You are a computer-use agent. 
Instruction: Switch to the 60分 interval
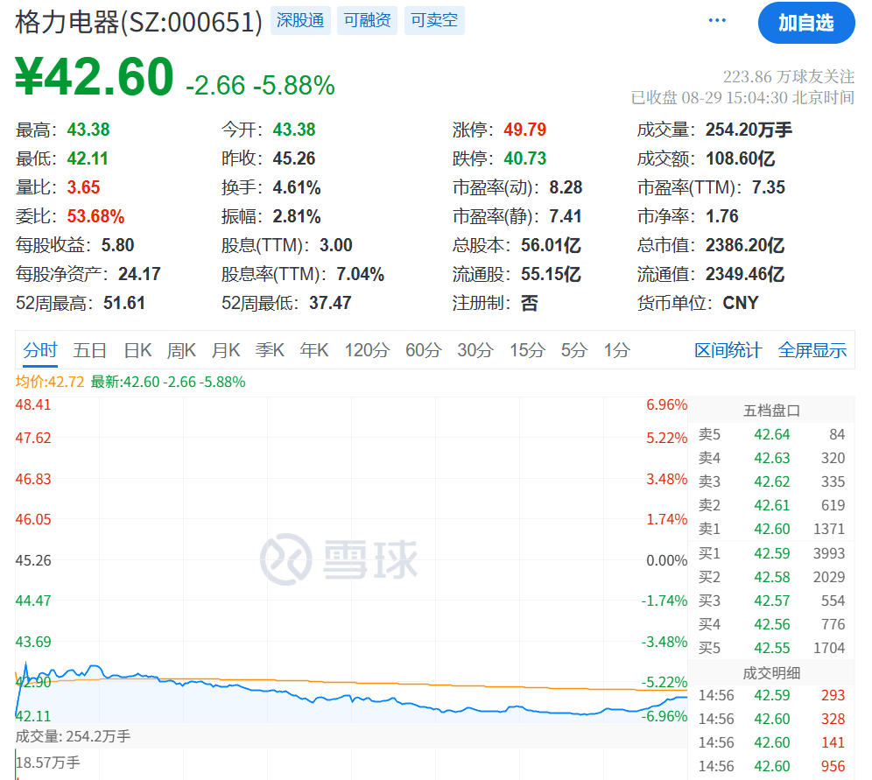(x=423, y=349)
